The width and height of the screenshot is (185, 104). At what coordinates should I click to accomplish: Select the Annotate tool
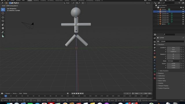tap(3, 32)
